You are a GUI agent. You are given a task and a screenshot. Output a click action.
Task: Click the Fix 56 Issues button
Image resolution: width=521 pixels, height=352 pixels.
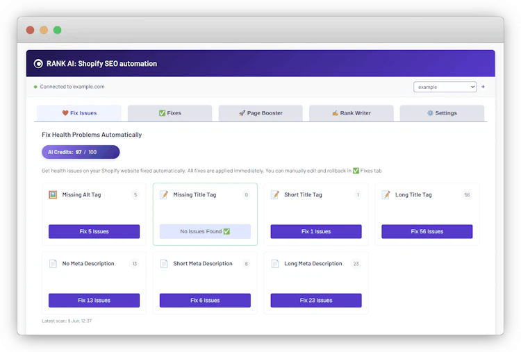point(427,231)
